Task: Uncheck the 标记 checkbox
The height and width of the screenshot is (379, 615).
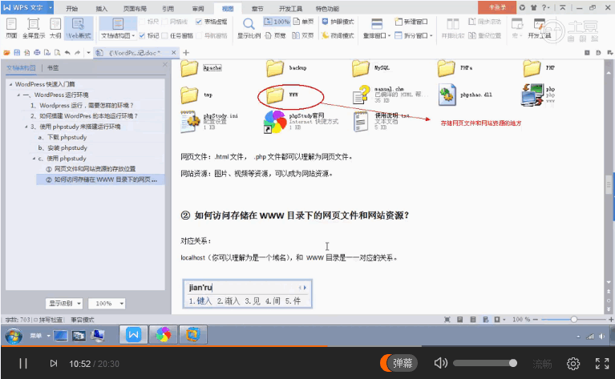Action: 142,36
